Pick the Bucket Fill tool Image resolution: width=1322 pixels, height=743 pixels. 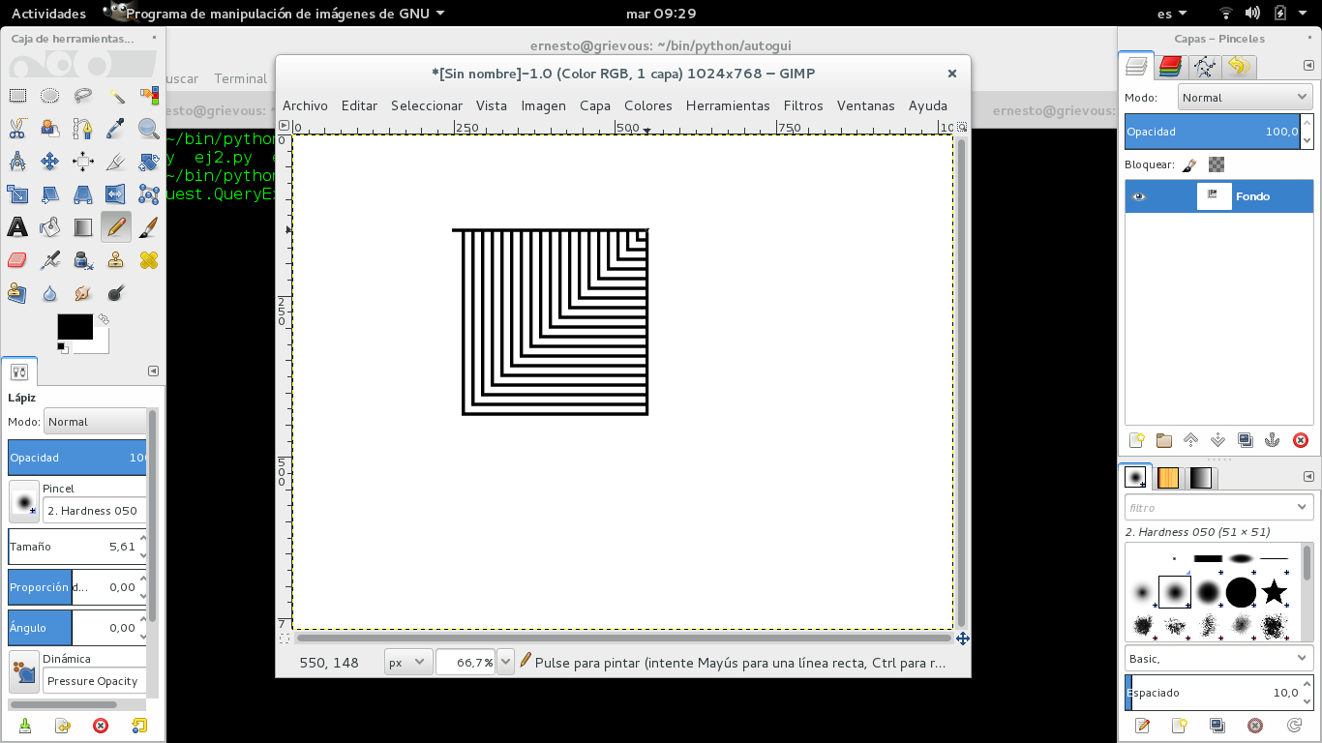coord(50,227)
